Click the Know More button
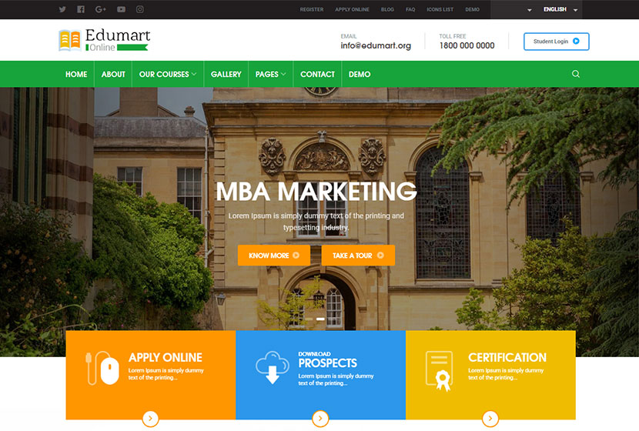The height and width of the screenshot is (431, 639). 274,256
